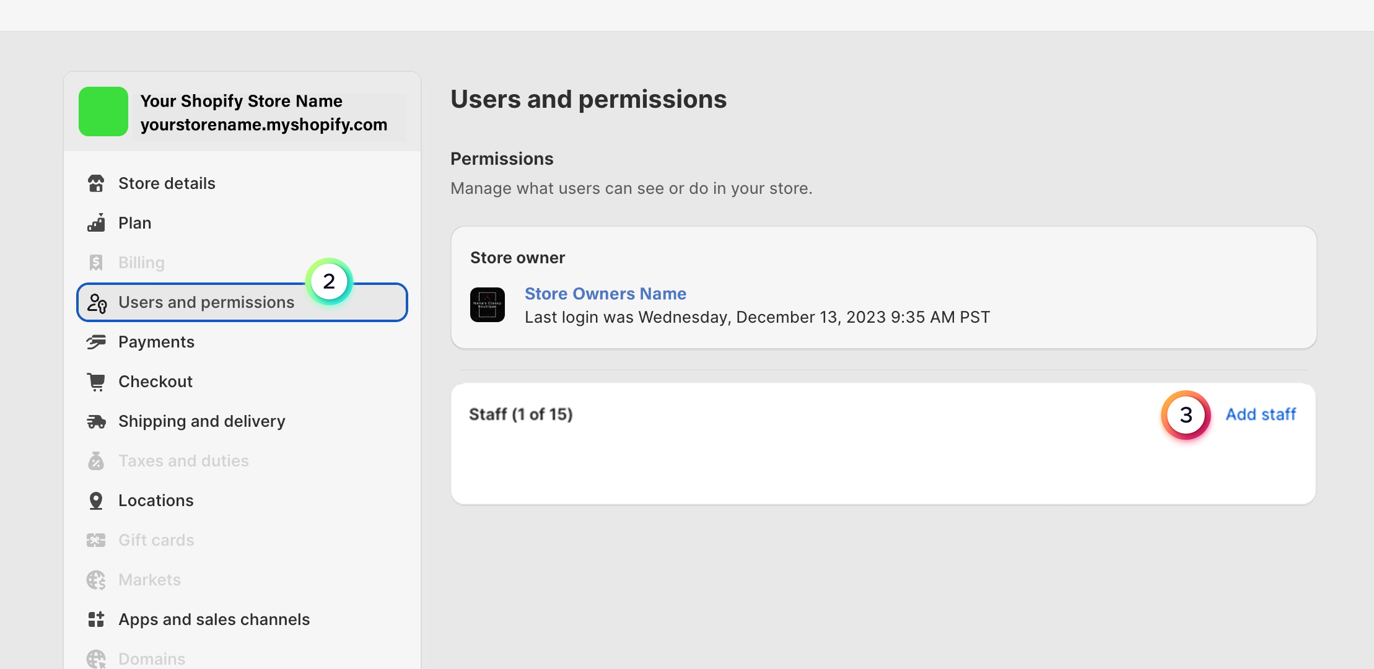Click the Billing receipt icon
This screenshot has height=669, width=1374.
[x=96, y=263]
